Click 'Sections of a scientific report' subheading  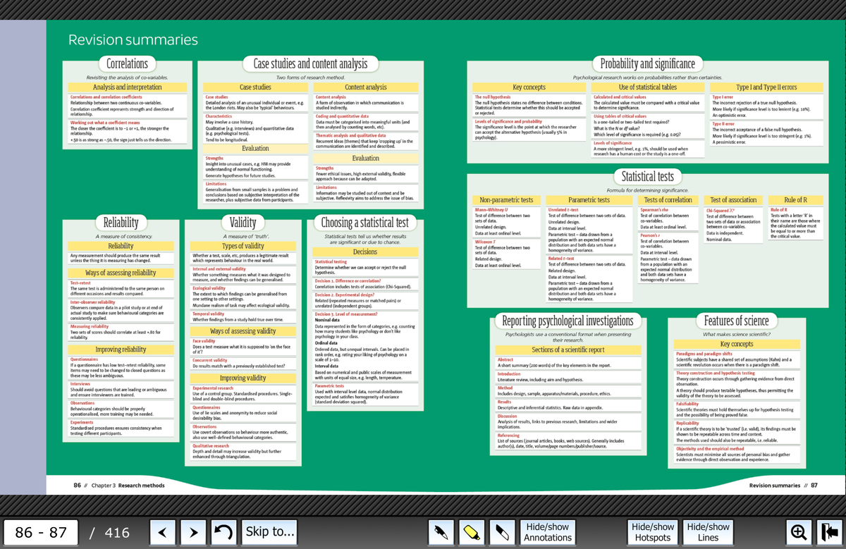(x=568, y=350)
